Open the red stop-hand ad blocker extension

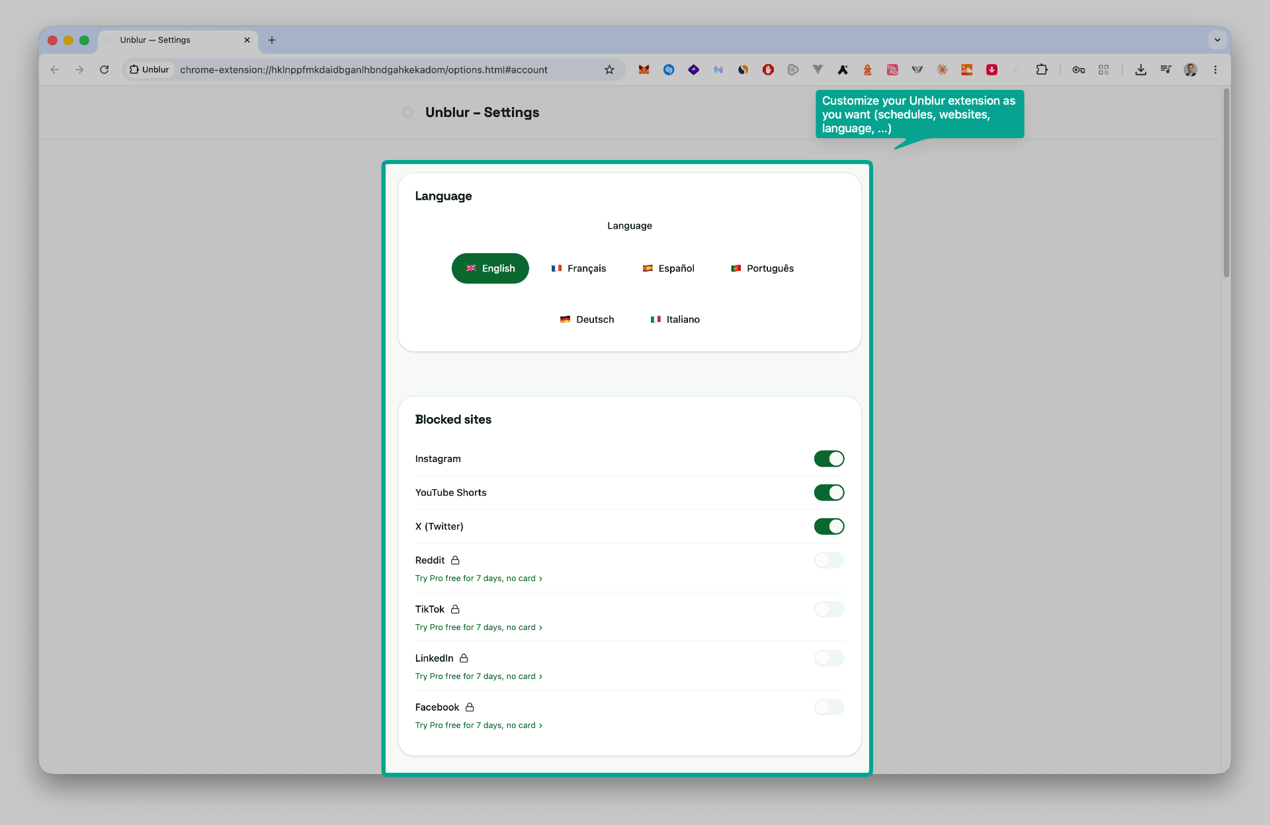point(768,69)
